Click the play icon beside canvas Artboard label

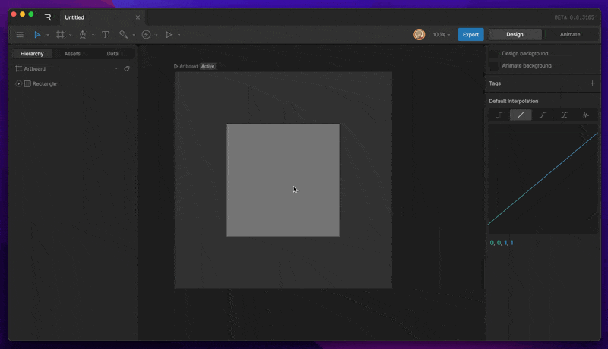pyautogui.click(x=176, y=66)
